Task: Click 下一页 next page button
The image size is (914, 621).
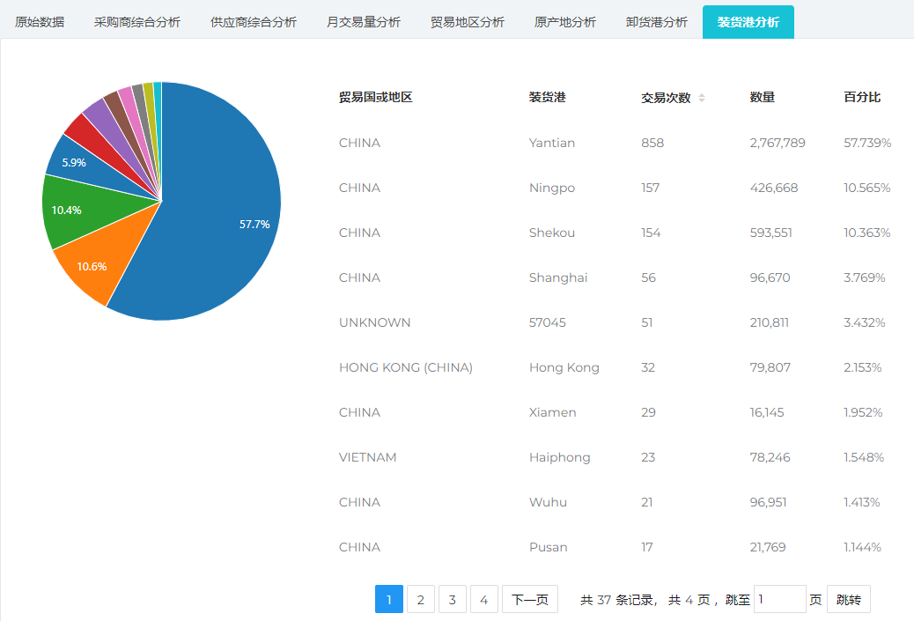Action: point(529,599)
